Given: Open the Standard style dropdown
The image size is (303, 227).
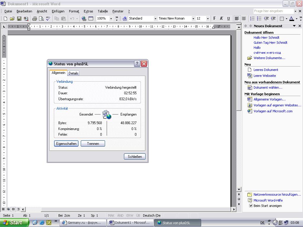Looking at the screenshot, I should [x=155, y=19].
